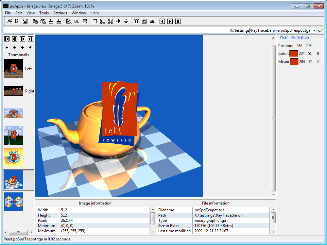Screen dimensions: 327x245
Task: Select the stacked rows layout icon
Action: coord(85,21)
